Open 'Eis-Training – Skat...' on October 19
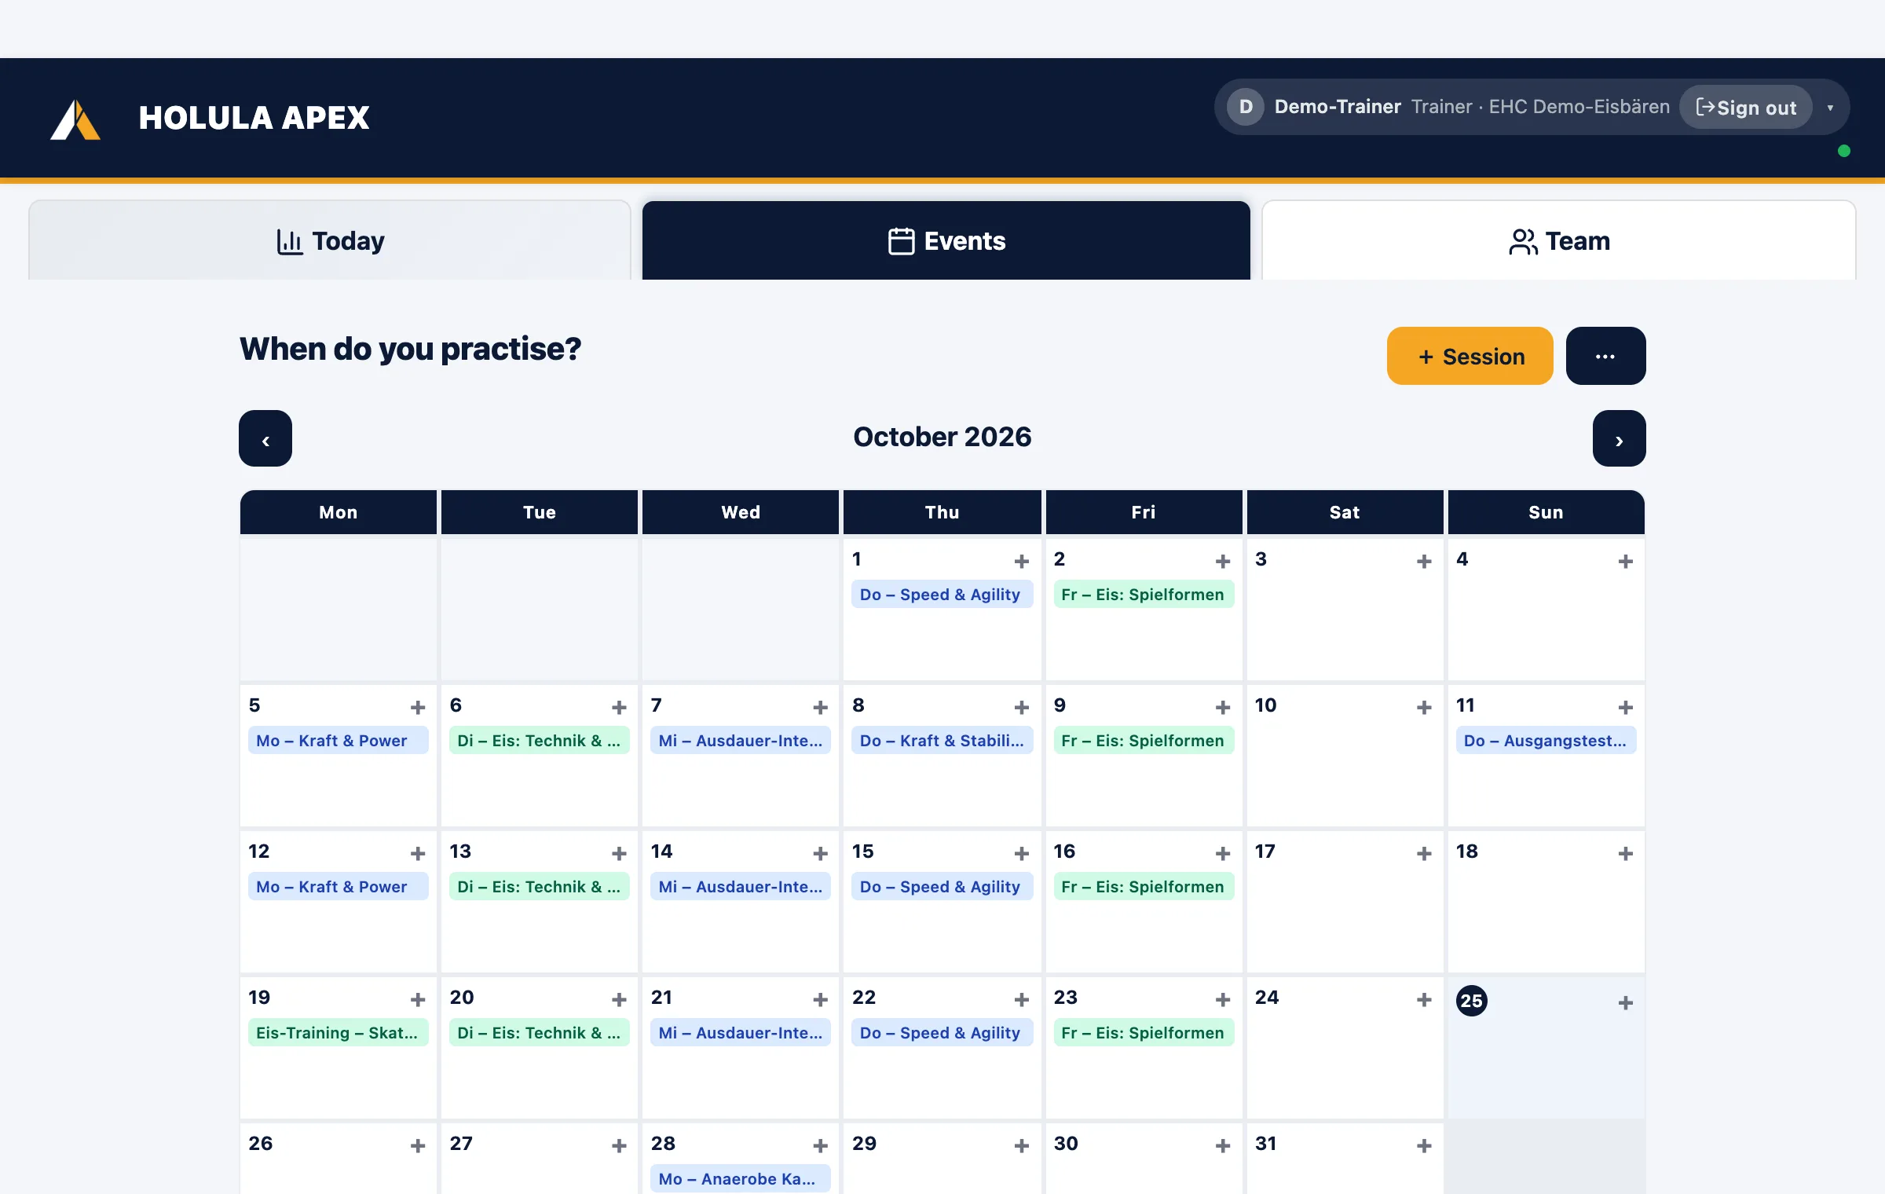 (339, 1033)
